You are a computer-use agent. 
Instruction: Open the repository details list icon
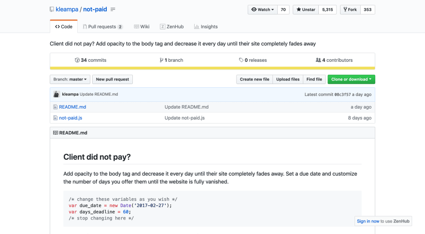[x=113, y=9]
